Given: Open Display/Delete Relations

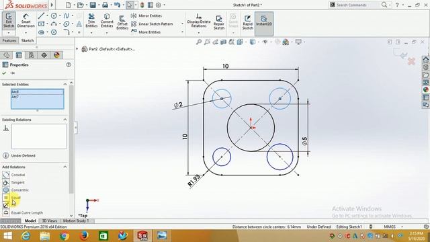Looking at the screenshot, I should click(199, 21).
